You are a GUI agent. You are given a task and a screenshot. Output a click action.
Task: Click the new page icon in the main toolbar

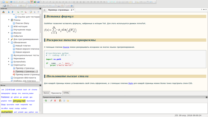[x=4, y=2]
